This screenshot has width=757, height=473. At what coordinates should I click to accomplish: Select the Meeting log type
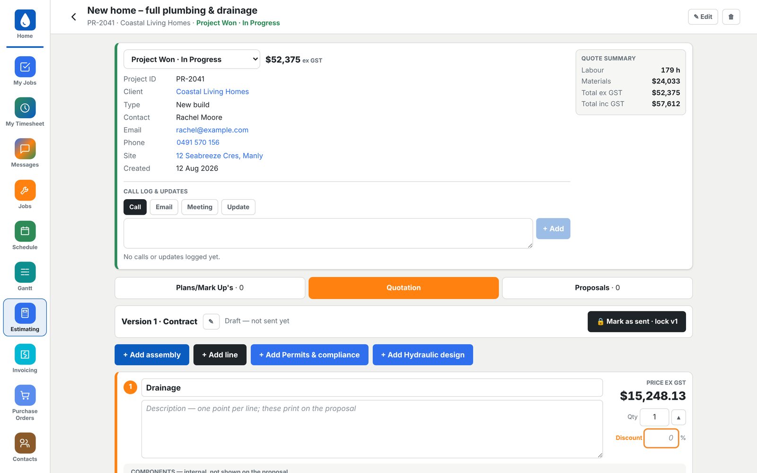tap(200, 207)
